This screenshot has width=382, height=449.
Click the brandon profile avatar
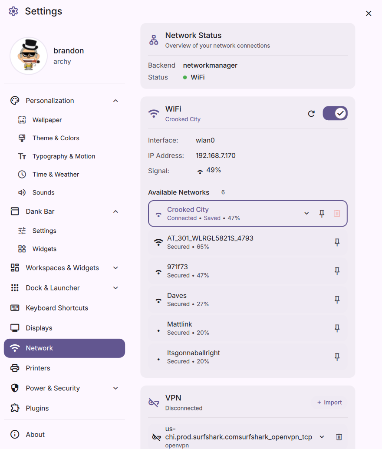[x=29, y=56]
